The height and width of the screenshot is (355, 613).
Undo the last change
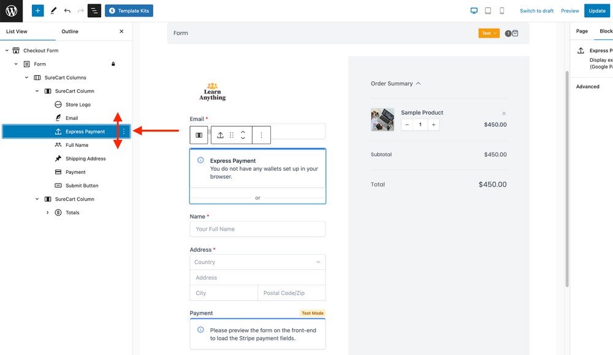67,10
